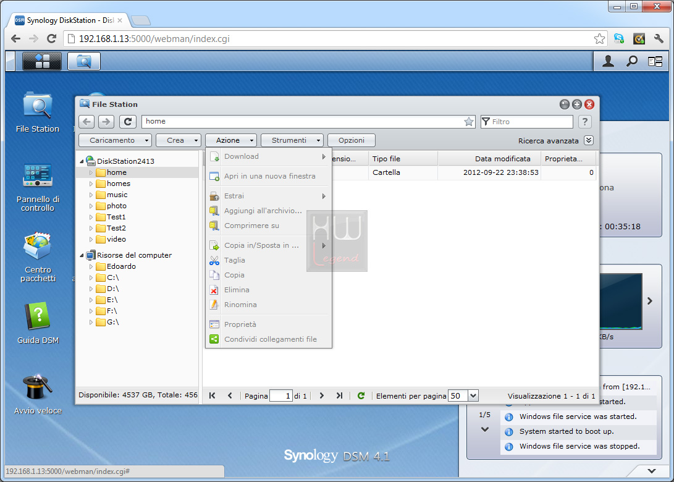Expand Ricerca avanzata panel

(589, 140)
